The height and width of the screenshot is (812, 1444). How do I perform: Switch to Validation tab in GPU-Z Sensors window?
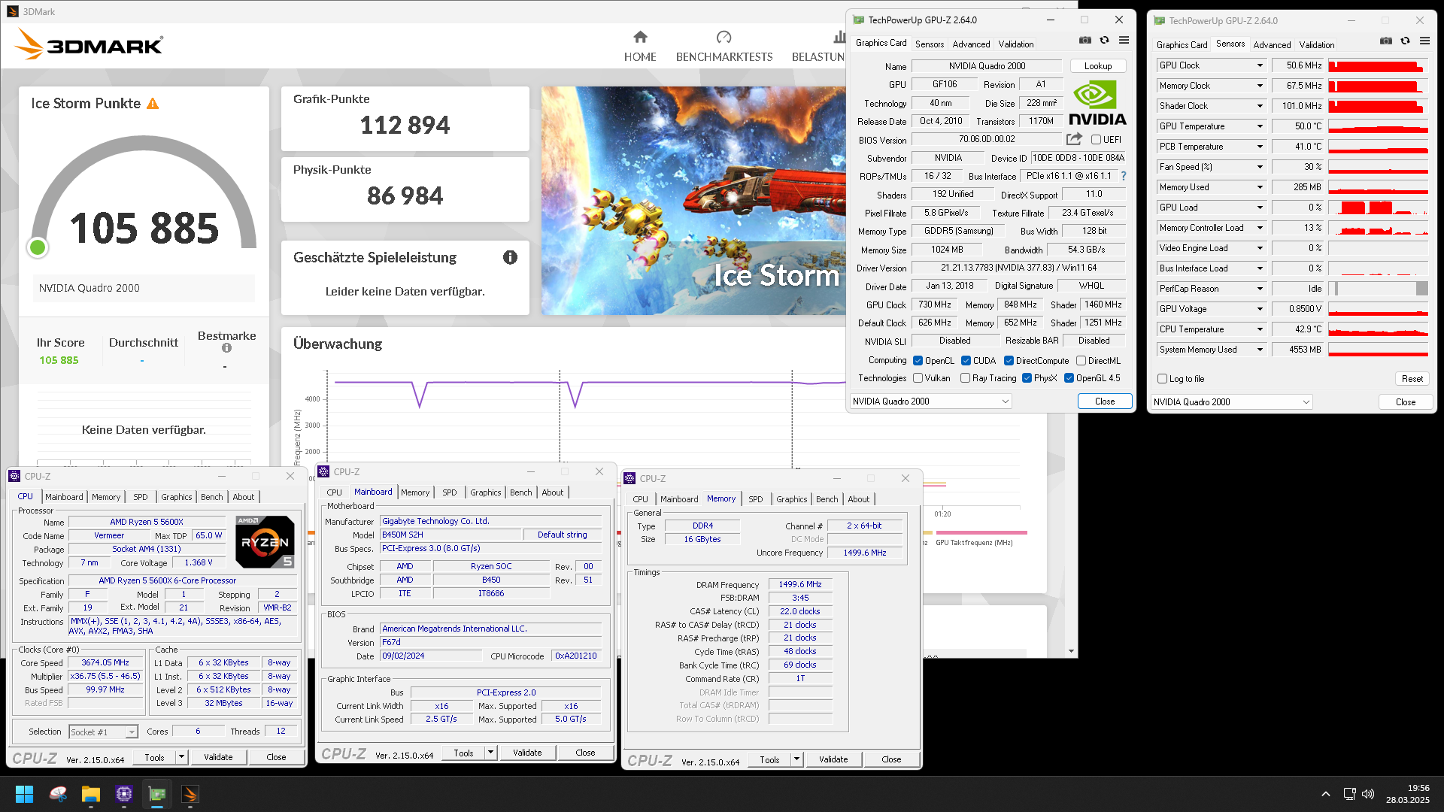1316,45
